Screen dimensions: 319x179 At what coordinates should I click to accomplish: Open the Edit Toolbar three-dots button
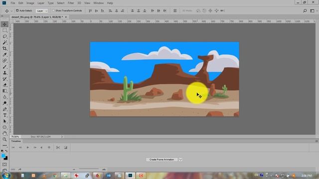(x=4, y=146)
